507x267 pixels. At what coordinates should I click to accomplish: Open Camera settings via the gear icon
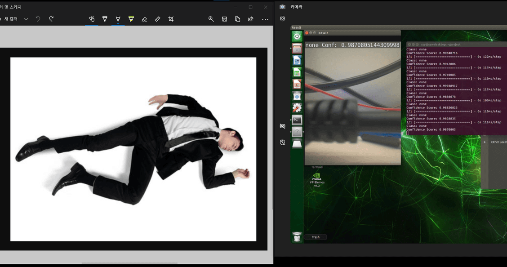[282, 18]
